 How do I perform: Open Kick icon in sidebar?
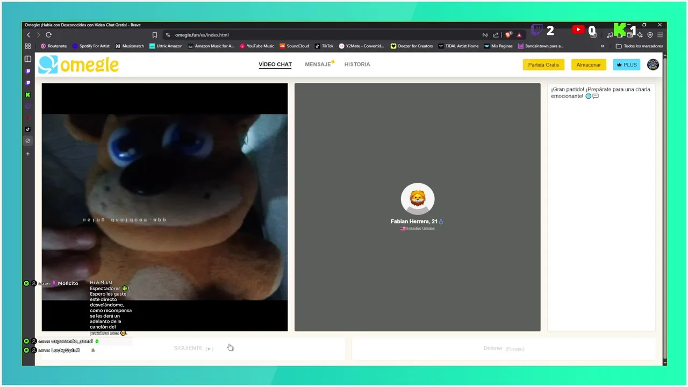click(28, 95)
